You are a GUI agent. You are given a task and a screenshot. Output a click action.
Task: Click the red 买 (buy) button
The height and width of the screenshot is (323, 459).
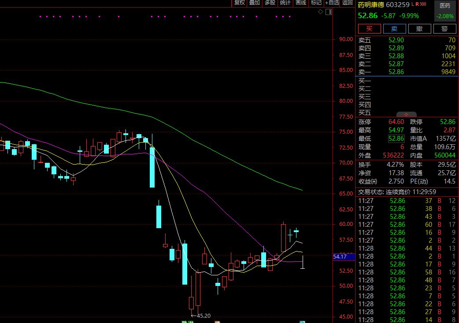[x=369, y=29]
